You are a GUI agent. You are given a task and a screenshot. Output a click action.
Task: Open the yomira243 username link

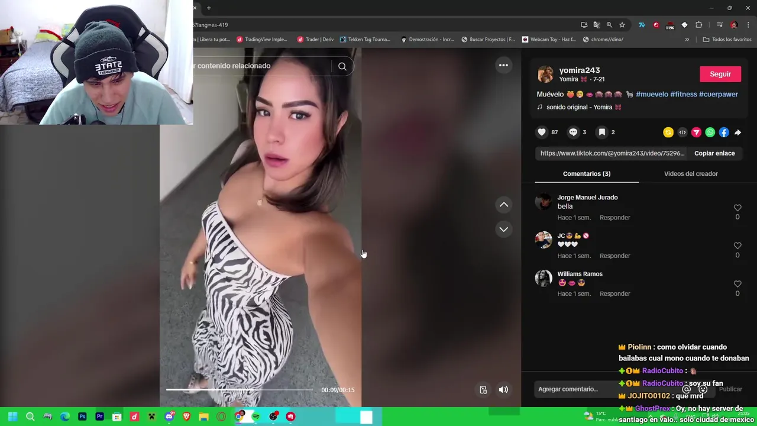coord(580,70)
